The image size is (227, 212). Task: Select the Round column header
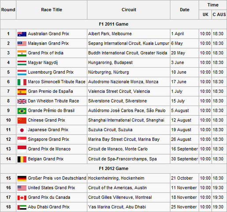tap(8, 10)
